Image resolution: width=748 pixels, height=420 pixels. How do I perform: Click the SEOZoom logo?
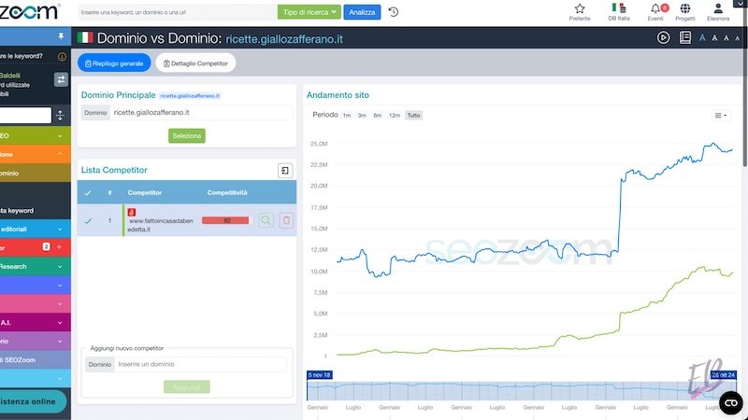[30, 11]
